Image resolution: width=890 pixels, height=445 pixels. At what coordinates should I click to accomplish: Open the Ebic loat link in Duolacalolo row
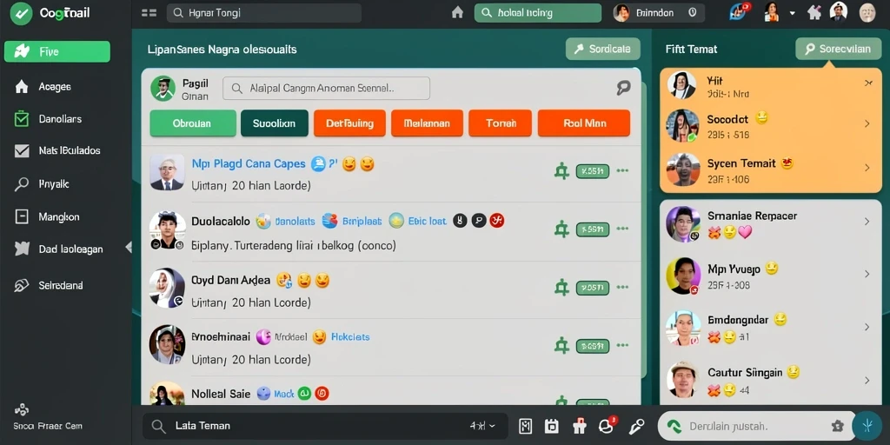pyautogui.click(x=427, y=222)
